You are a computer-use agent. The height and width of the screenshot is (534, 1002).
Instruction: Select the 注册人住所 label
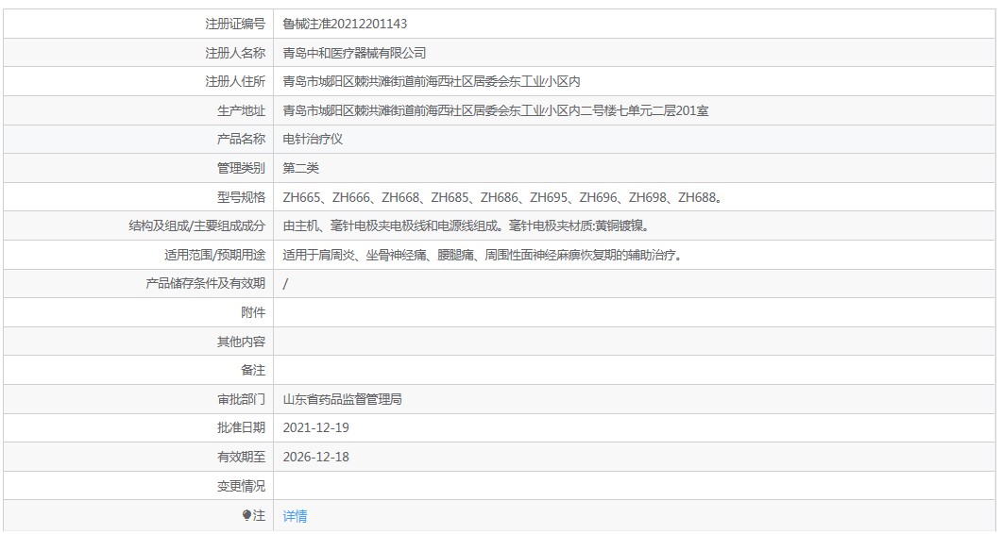click(x=234, y=81)
